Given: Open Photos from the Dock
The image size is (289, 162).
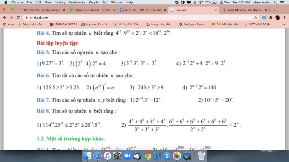Looking at the screenshot, I should click(x=177, y=156).
